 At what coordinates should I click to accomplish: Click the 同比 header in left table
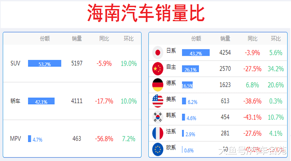[x=104, y=39]
